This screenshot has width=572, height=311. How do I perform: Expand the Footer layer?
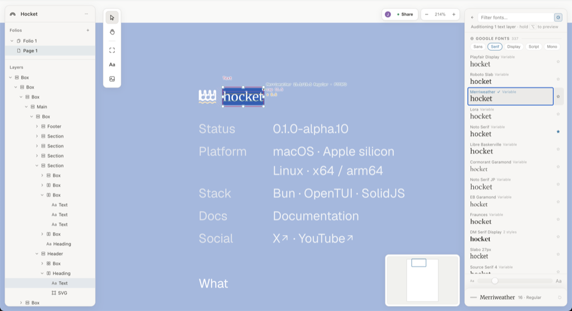pyautogui.click(x=37, y=127)
